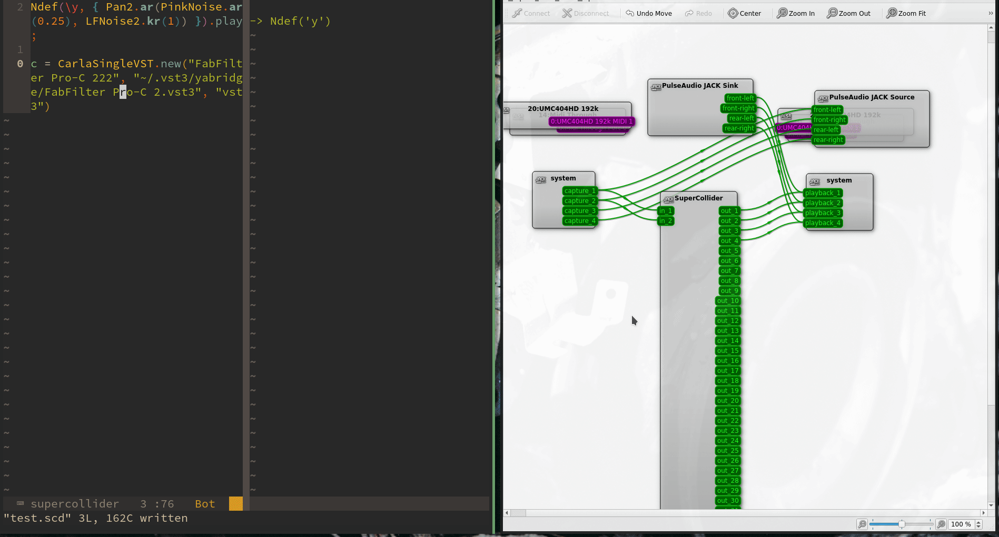Image resolution: width=999 pixels, height=537 pixels.
Task: Select the in_1 port of SuperCollider
Action: click(666, 211)
